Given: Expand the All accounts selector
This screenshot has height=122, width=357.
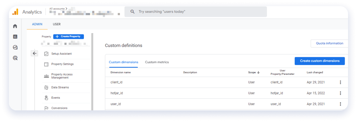Looking at the screenshot, I should coord(58,9).
